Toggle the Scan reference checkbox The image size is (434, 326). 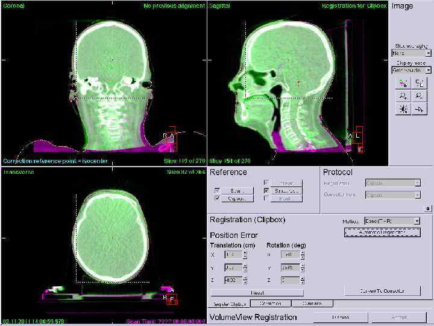tap(217, 190)
